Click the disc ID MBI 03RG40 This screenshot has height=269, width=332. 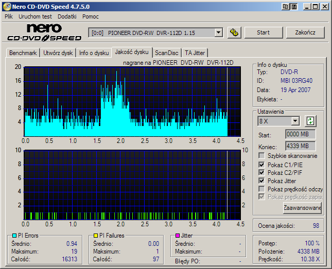point(296,81)
